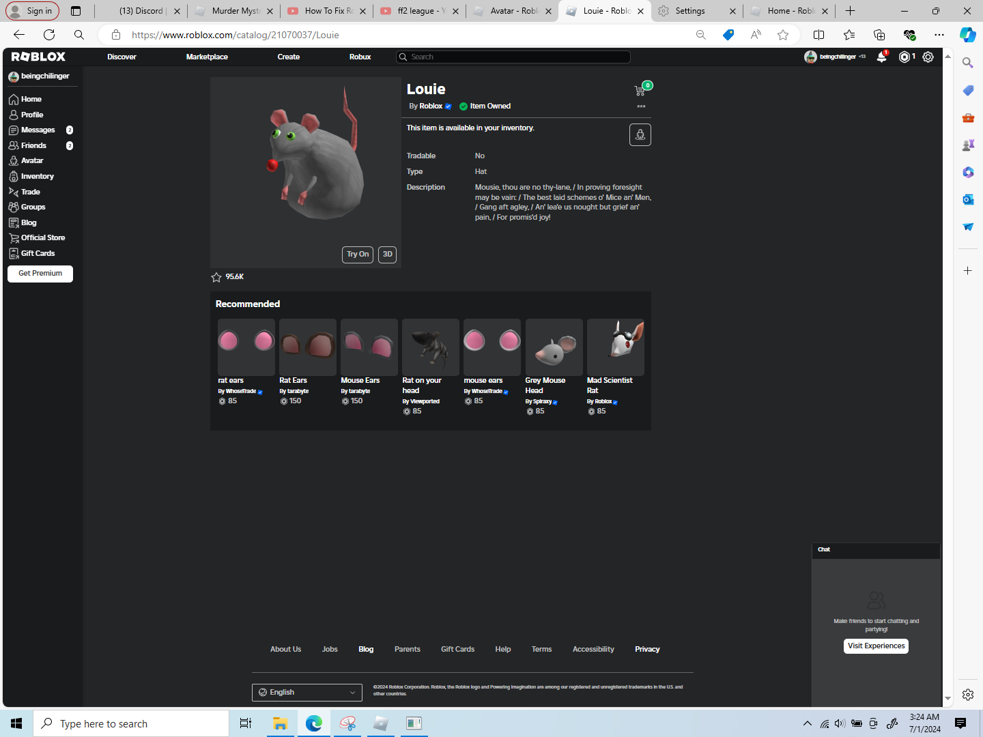This screenshot has height=737, width=983.
Task: Open the Chat panel header
Action: [877, 550]
